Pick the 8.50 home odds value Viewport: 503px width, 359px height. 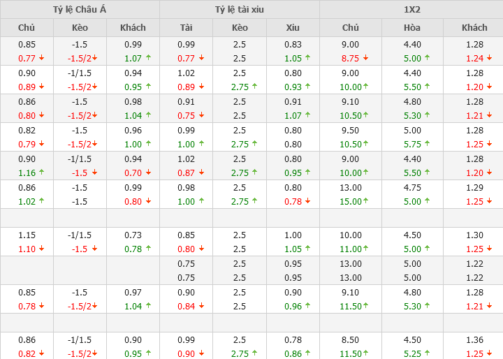351,340
